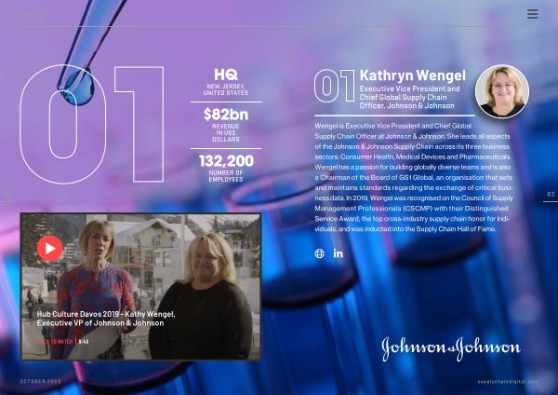The height and width of the screenshot is (395, 558).
Task: Click the 'New Jersey, United States' text
Action: [226, 89]
